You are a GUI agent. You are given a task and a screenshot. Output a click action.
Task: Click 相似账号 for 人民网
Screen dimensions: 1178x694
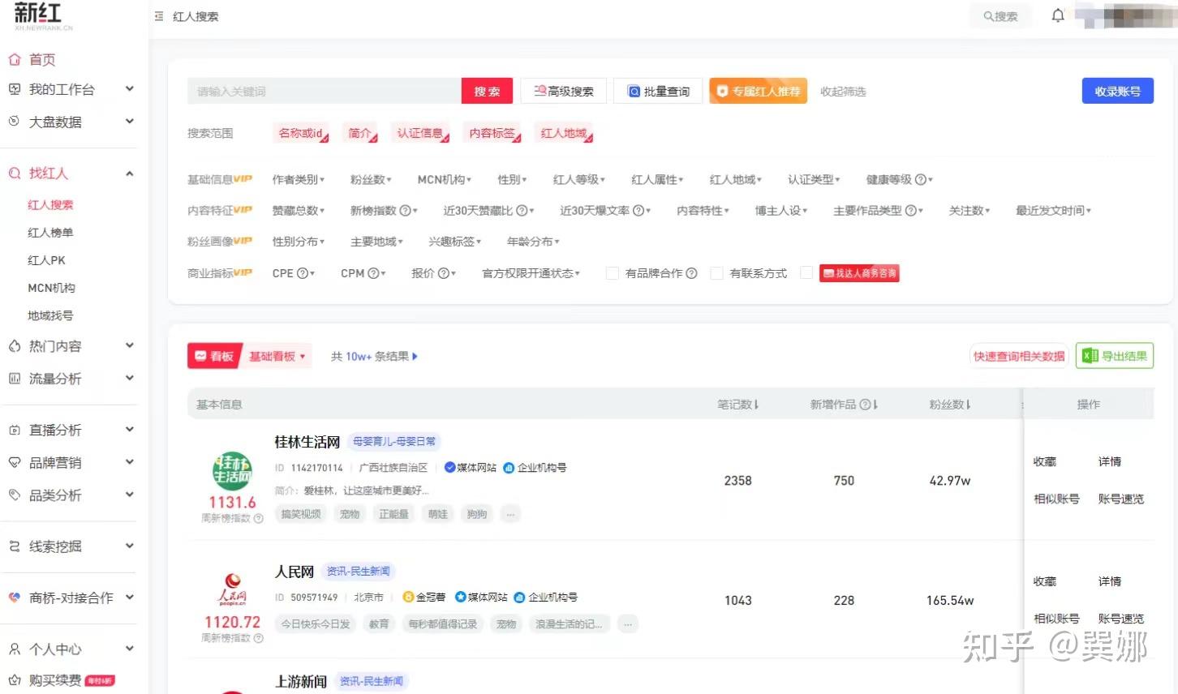point(1056,619)
